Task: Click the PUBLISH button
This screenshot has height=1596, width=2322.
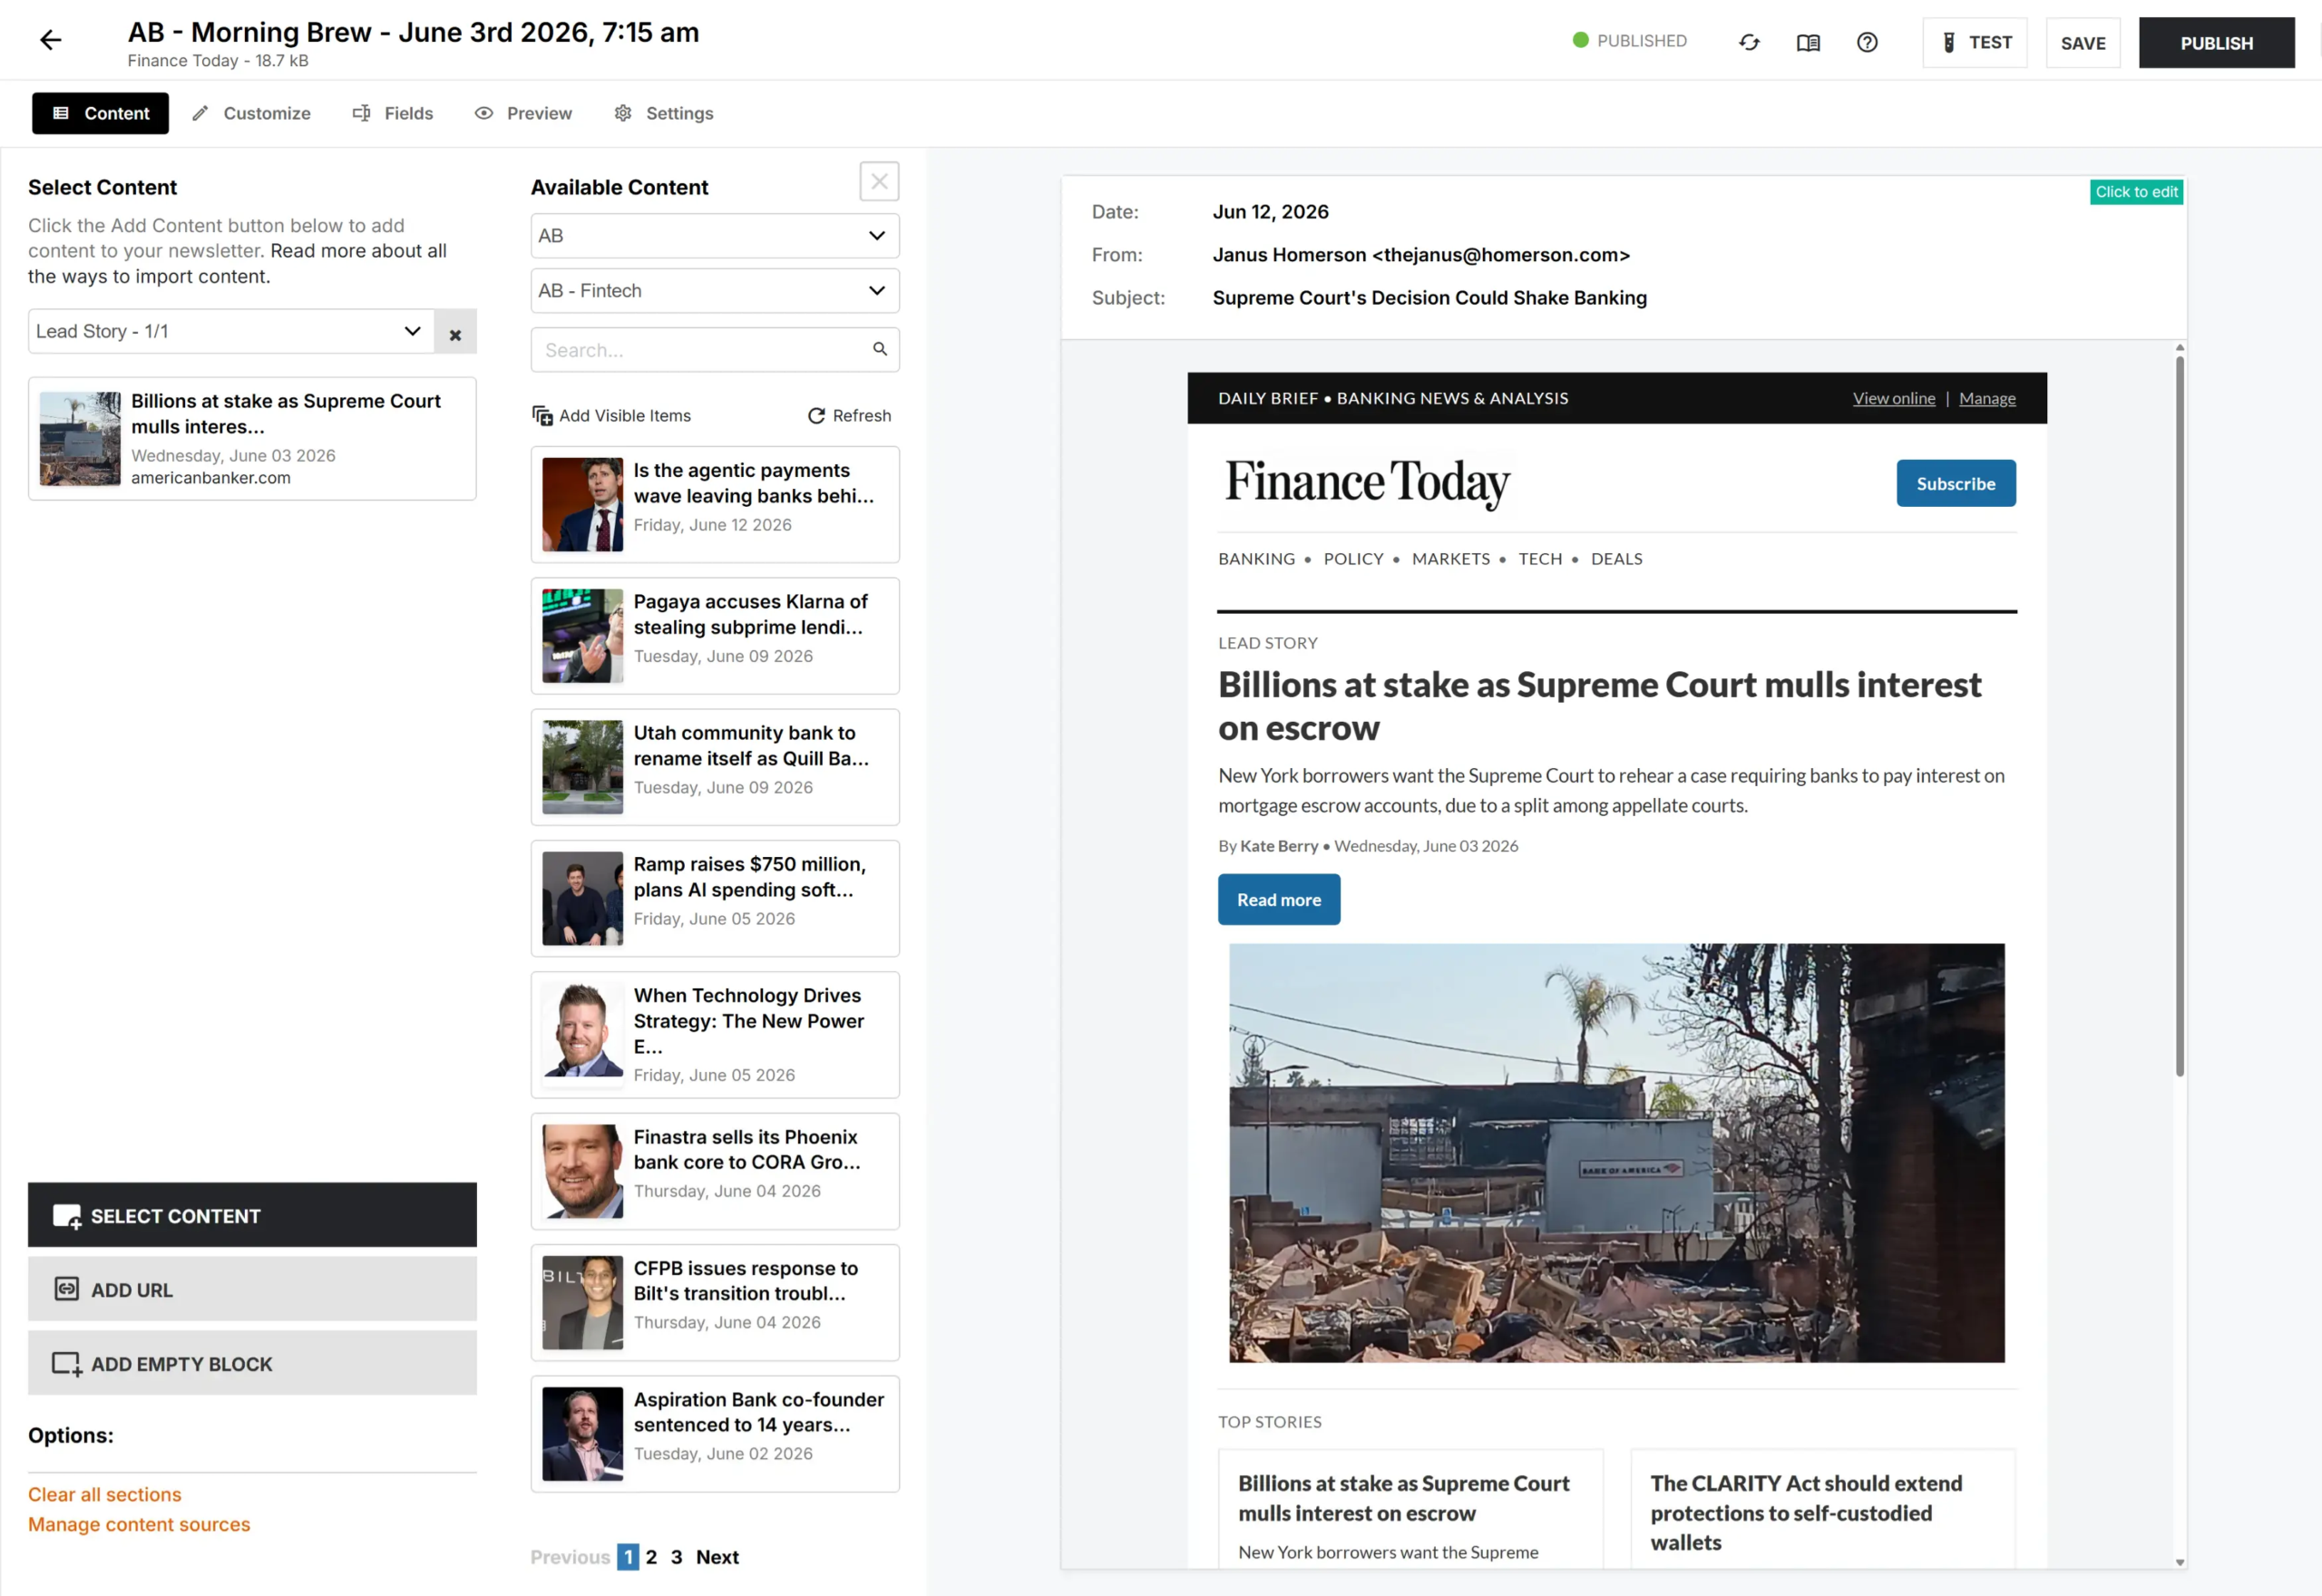Action: 2217,43
